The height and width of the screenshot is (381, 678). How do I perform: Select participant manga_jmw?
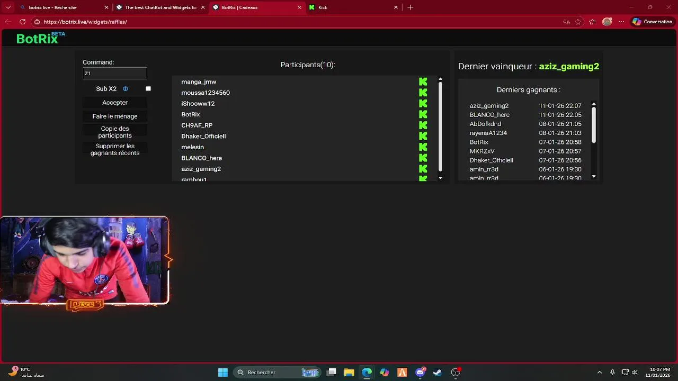tap(199, 82)
